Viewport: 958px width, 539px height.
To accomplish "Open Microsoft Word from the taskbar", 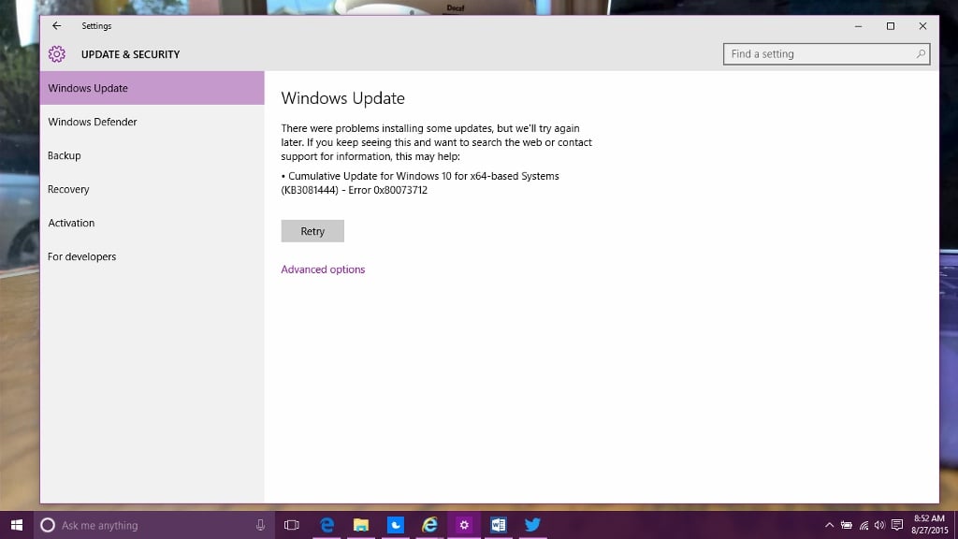I will 498,525.
